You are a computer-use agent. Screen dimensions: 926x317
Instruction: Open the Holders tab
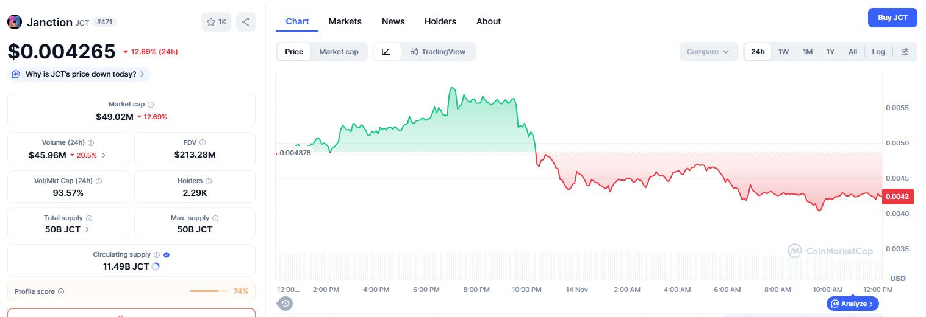click(440, 21)
